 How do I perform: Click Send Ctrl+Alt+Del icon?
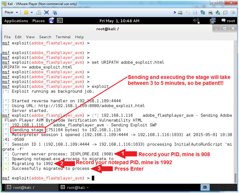click(x=39, y=12)
